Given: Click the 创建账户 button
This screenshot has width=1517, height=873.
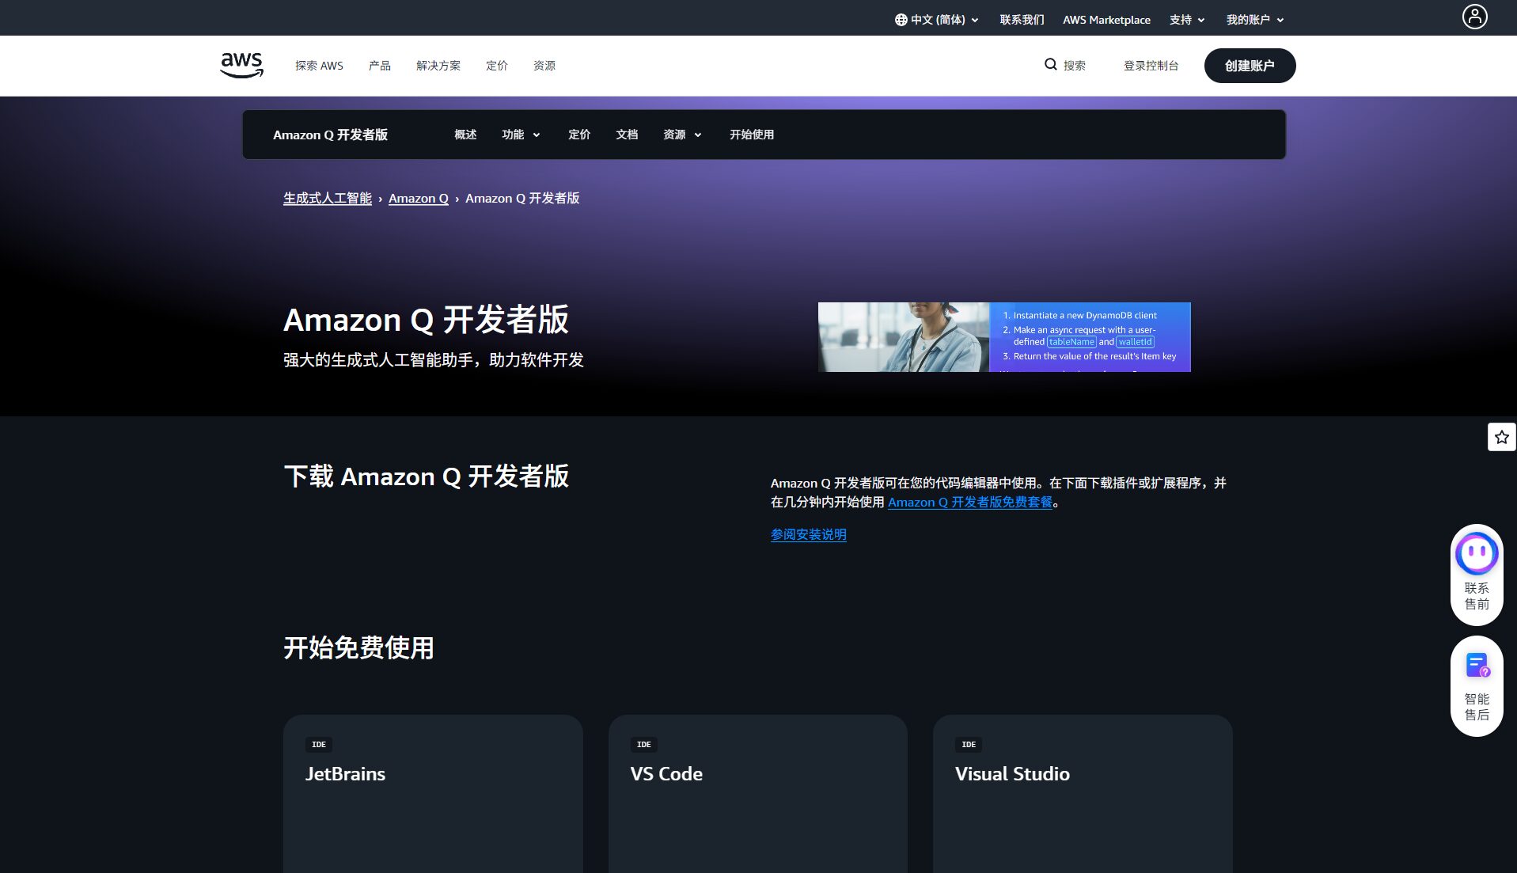Looking at the screenshot, I should (x=1249, y=66).
